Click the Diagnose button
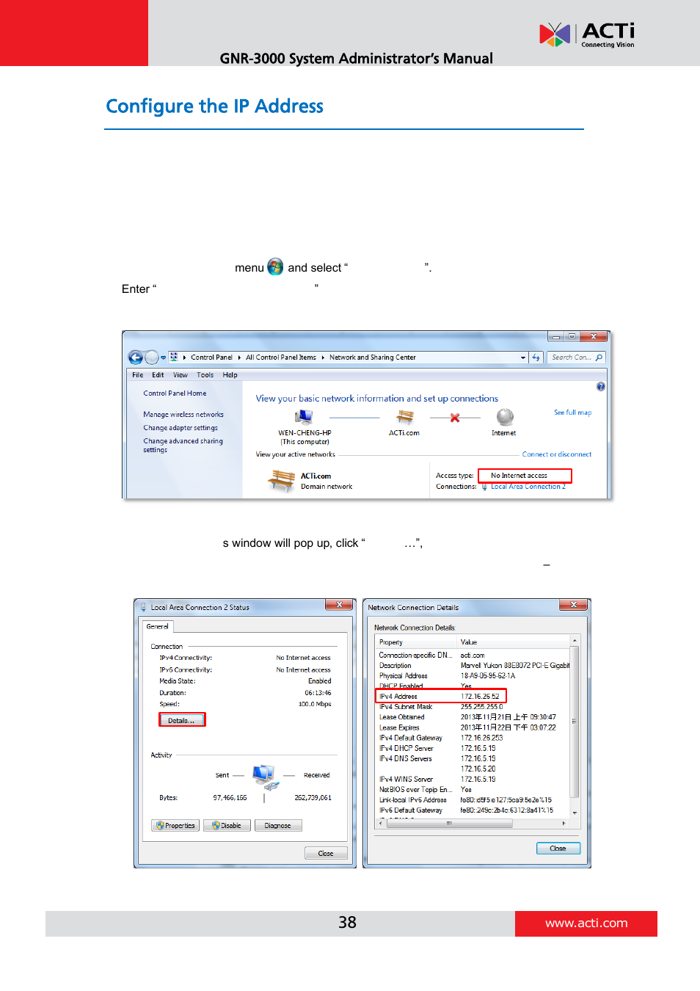Screen dimensions: 700x991 (x=278, y=826)
